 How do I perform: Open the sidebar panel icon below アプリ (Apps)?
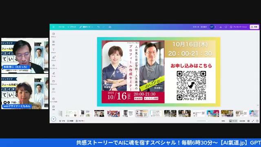pyautogui.click(x=53, y=100)
